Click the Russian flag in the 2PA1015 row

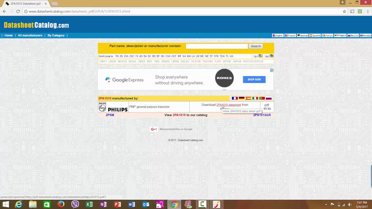(x=269, y=98)
